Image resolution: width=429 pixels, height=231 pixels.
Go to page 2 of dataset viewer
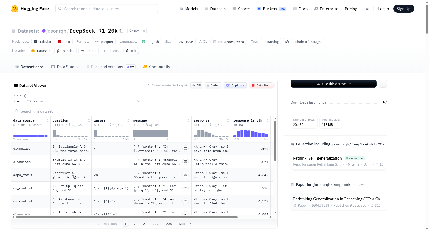(135, 224)
